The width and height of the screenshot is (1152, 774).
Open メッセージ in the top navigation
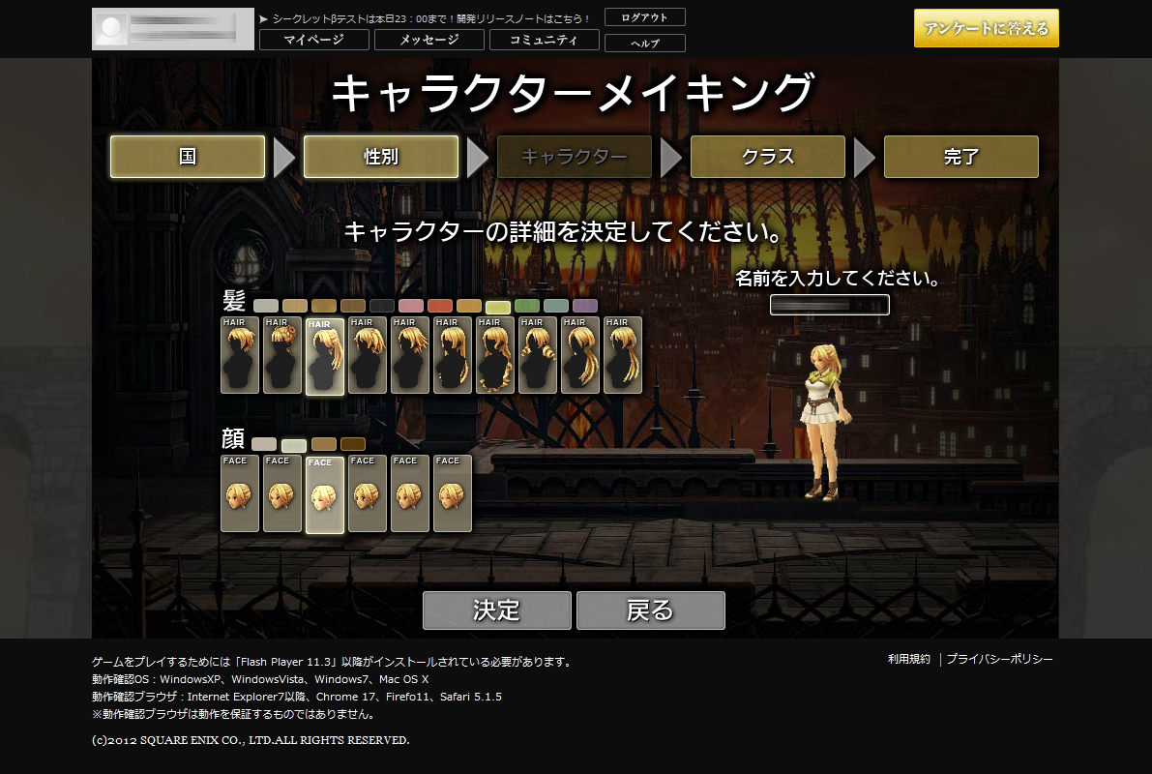pyautogui.click(x=429, y=40)
